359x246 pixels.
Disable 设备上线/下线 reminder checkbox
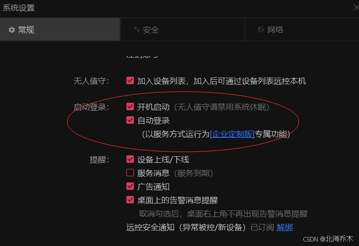click(130, 159)
